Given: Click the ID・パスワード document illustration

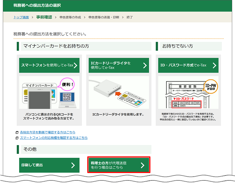Looking at the screenshot, I should (x=188, y=93).
